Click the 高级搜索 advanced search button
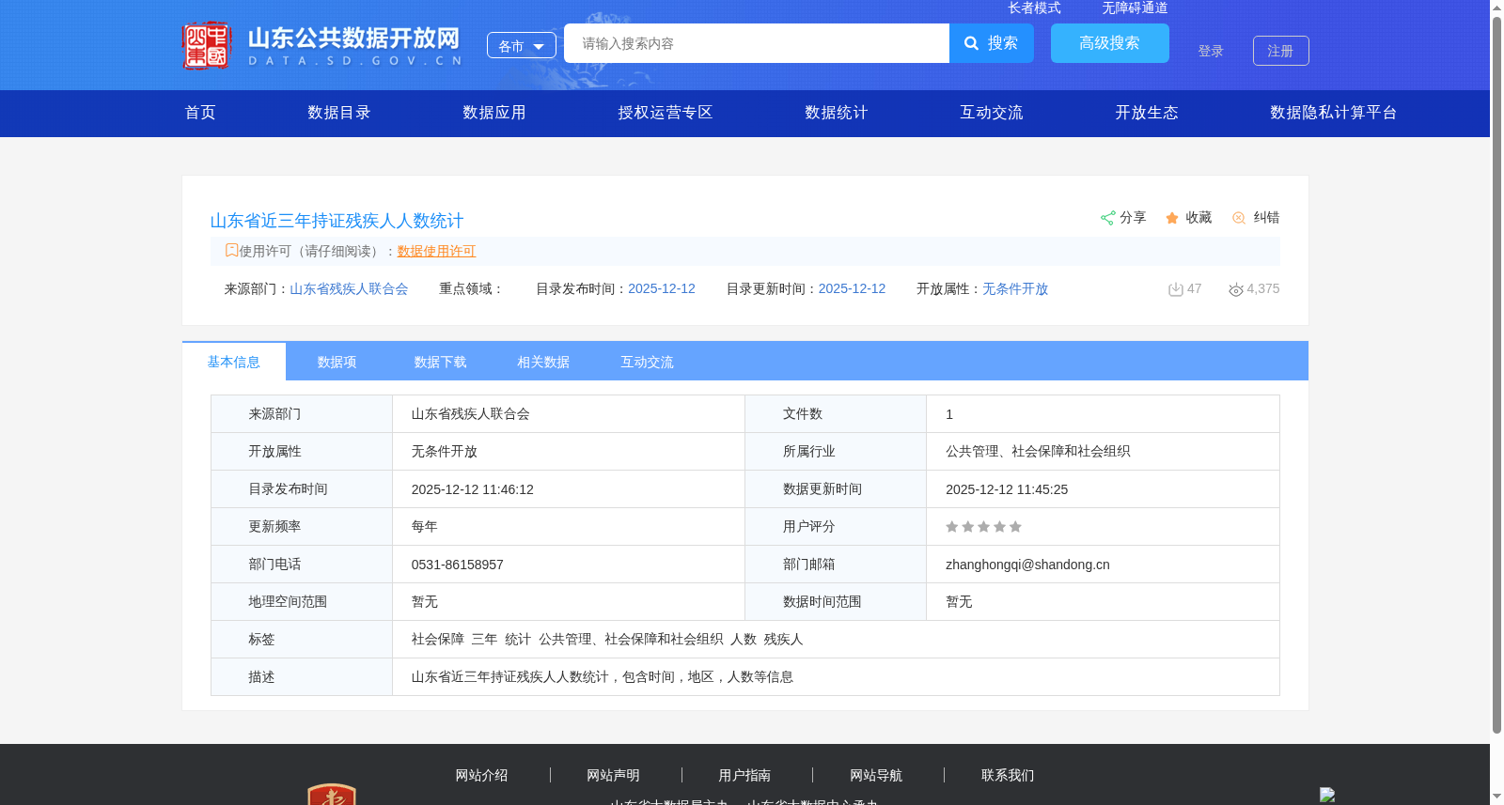1504x805 pixels. (1110, 43)
